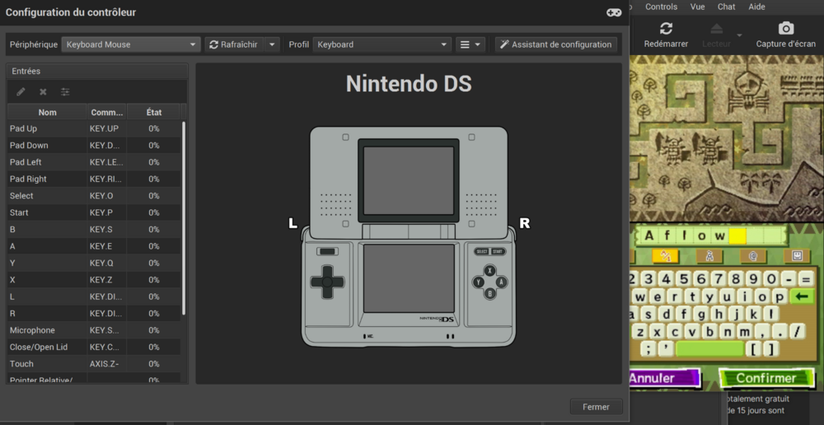Open the Périphérique dropdown
The width and height of the screenshot is (824, 425).
tap(131, 44)
